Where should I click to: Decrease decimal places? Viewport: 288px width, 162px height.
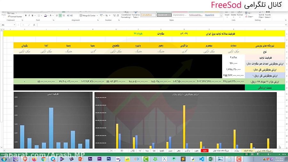(118, 16)
